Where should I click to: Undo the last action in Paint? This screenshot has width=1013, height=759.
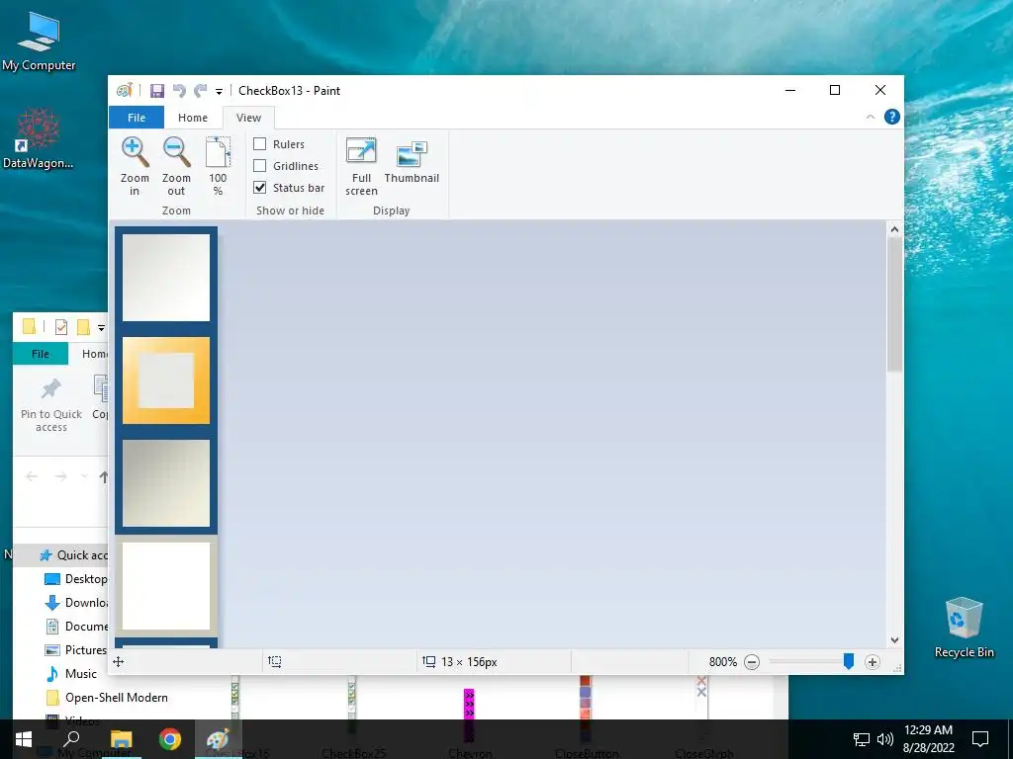pos(179,91)
